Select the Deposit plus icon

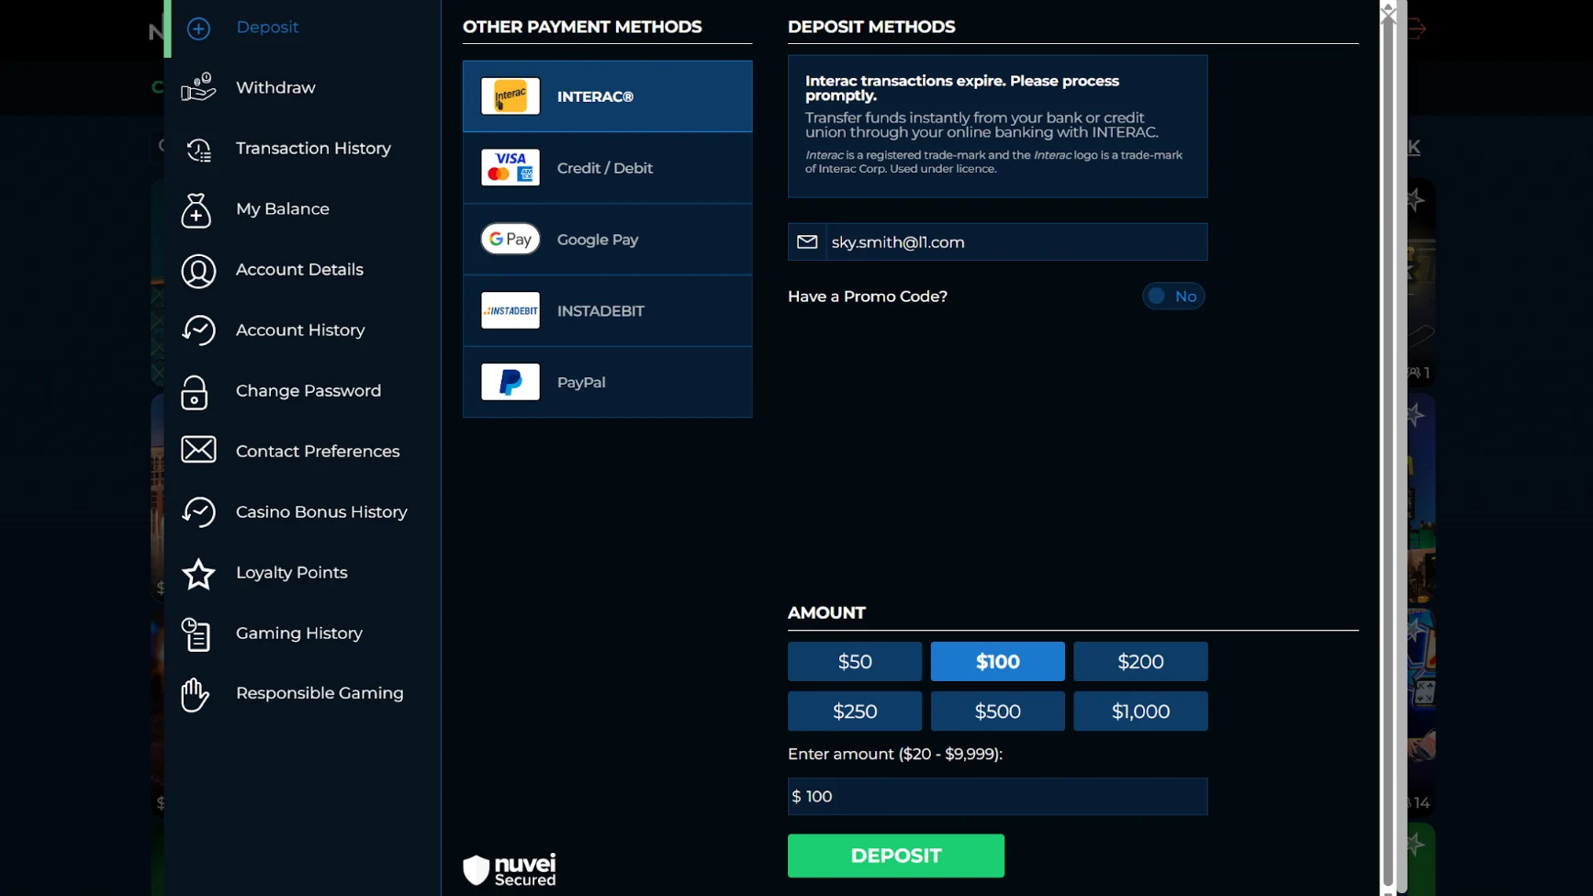(198, 28)
